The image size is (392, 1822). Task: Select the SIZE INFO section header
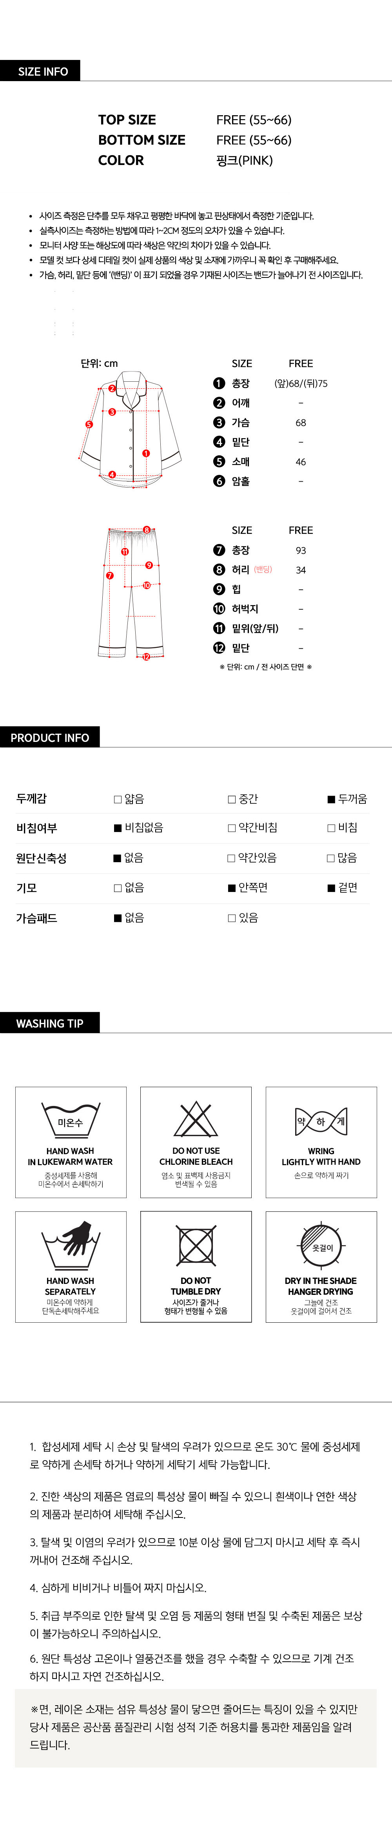point(42,71)
